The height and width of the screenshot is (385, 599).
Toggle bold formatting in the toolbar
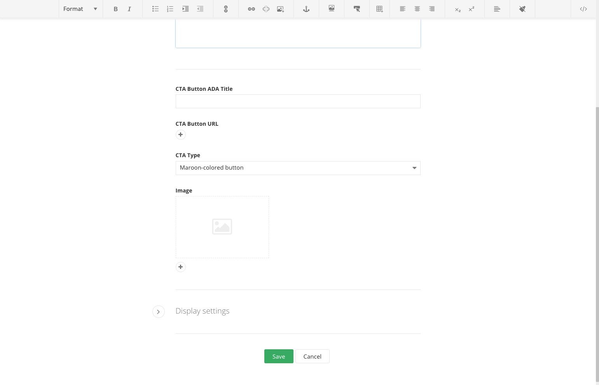click(115, 9)
